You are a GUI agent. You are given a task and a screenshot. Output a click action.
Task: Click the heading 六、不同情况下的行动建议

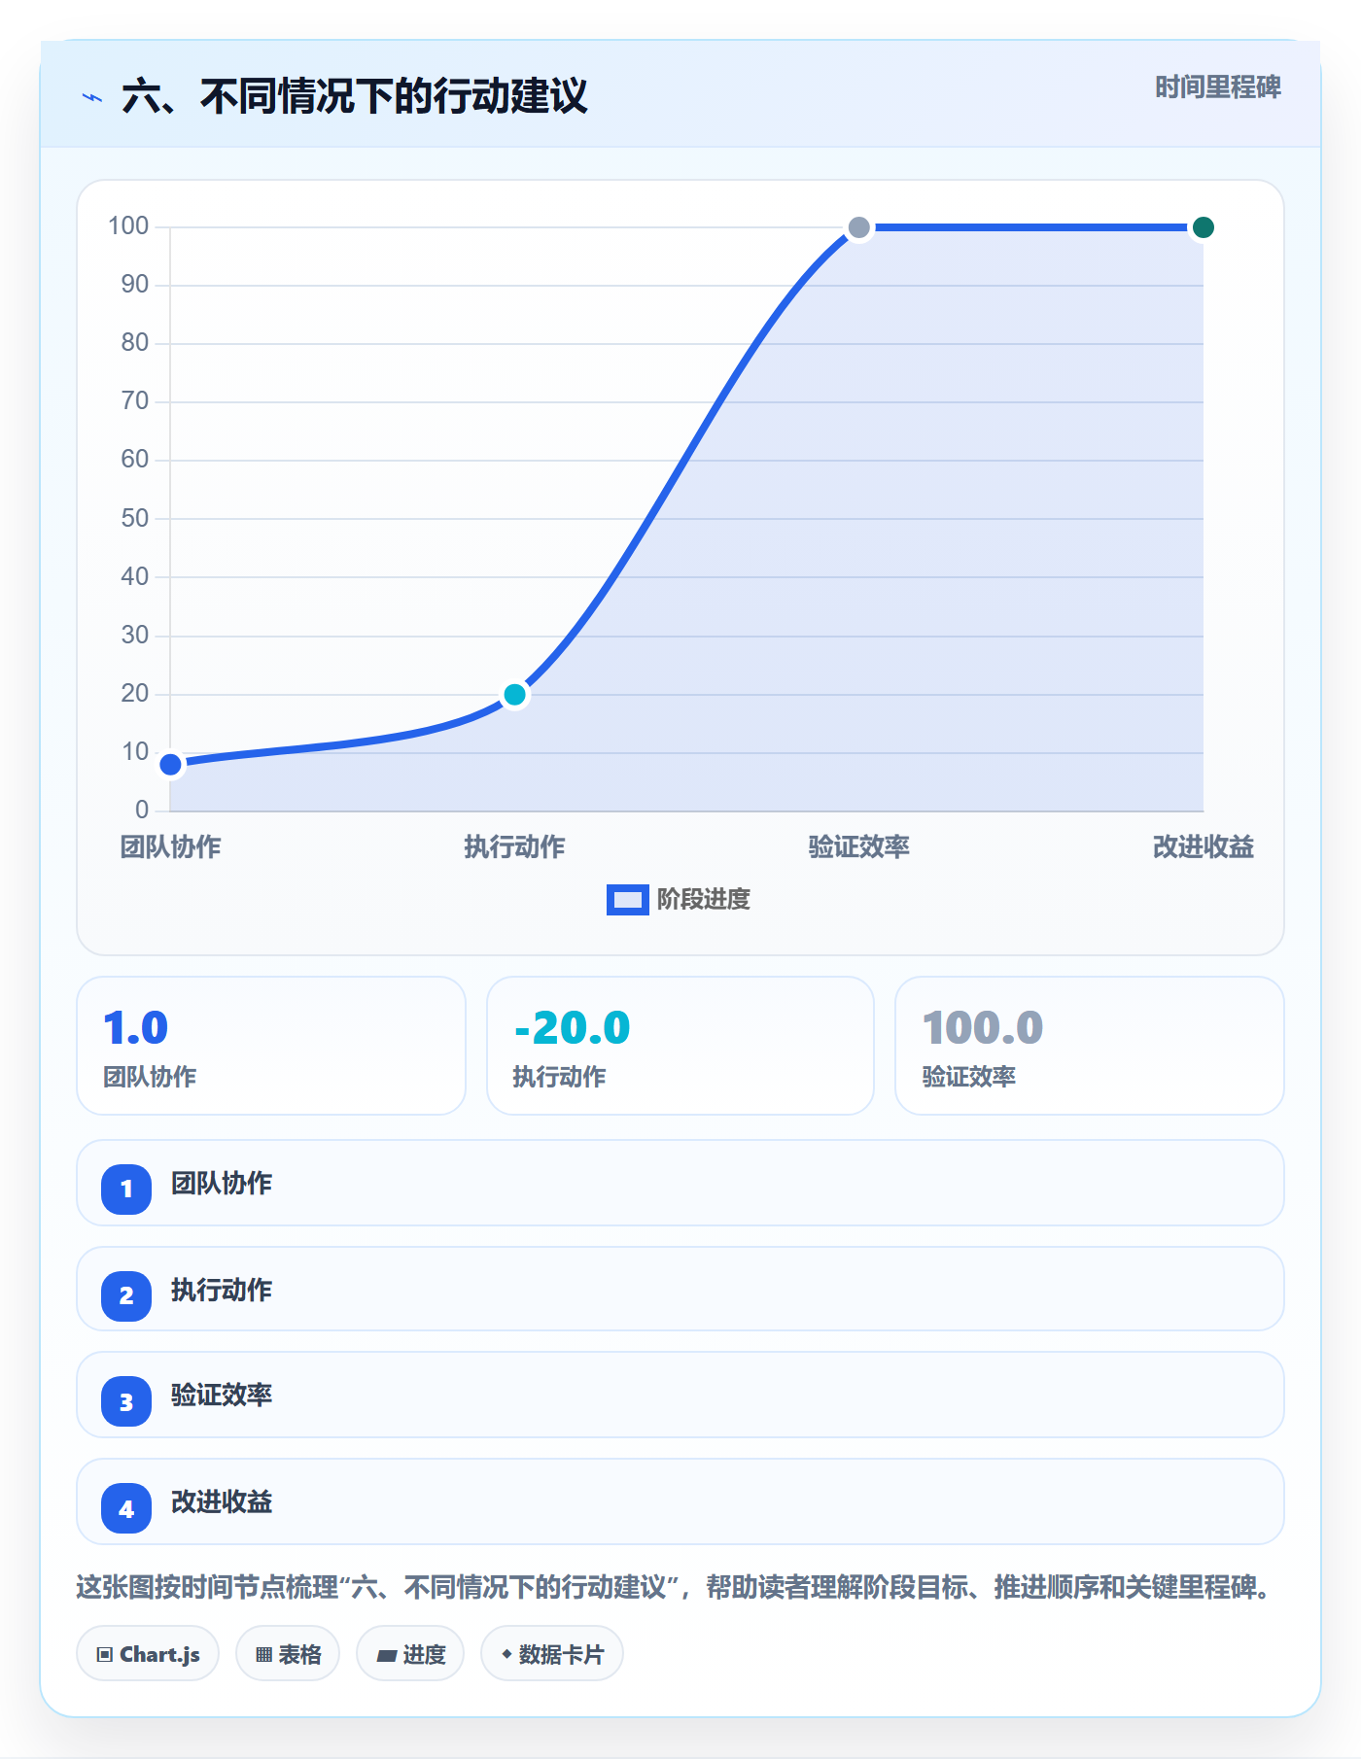(x=355, y=97)
